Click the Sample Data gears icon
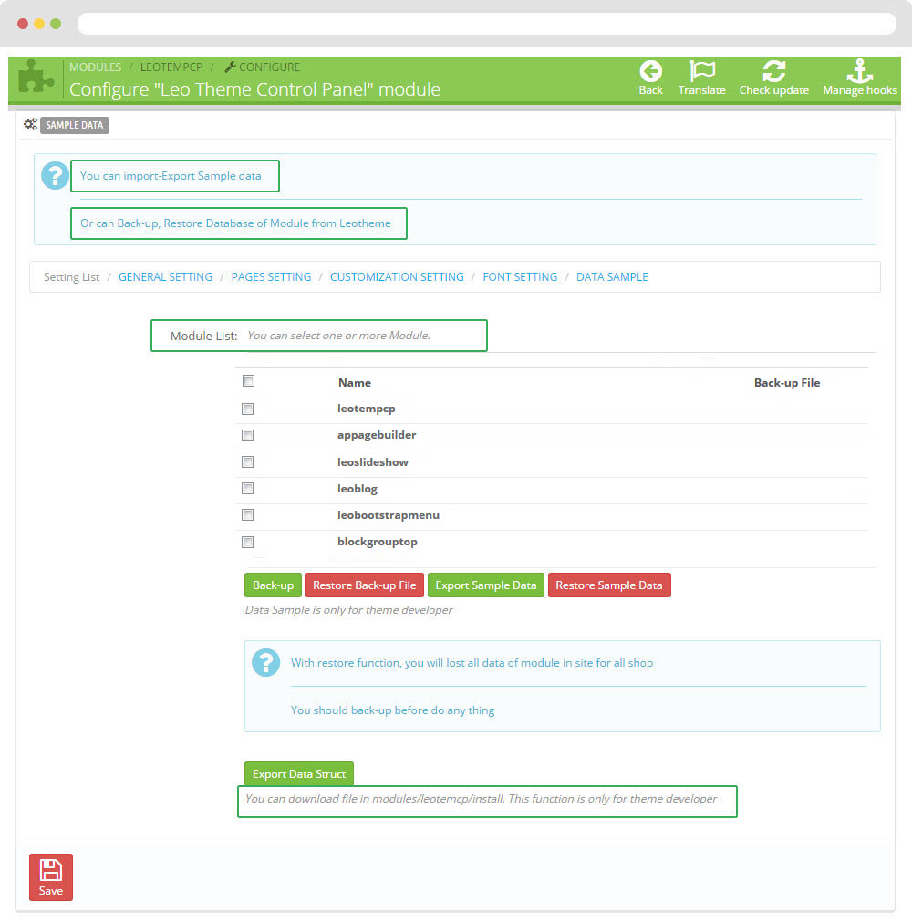 coord(30,124)
